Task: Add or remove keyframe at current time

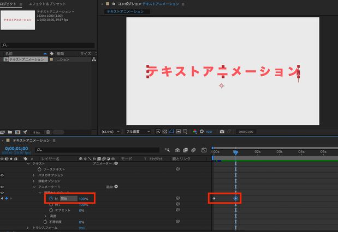Action: pyautogui.click(x=7, y=198)
